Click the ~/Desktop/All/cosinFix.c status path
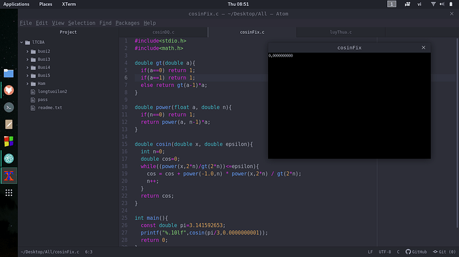The height and width of the screenshot is (257, 459). point(50,252)
